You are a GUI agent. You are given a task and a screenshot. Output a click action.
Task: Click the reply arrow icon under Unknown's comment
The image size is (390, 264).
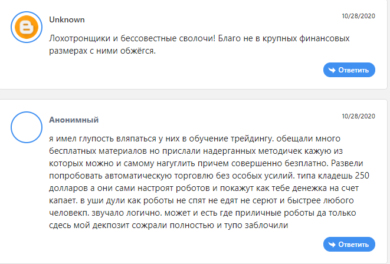[332, 70]
